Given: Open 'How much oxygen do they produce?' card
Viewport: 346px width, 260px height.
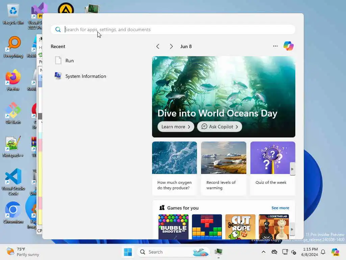Looking at the screenshot, I should point(174,169).
